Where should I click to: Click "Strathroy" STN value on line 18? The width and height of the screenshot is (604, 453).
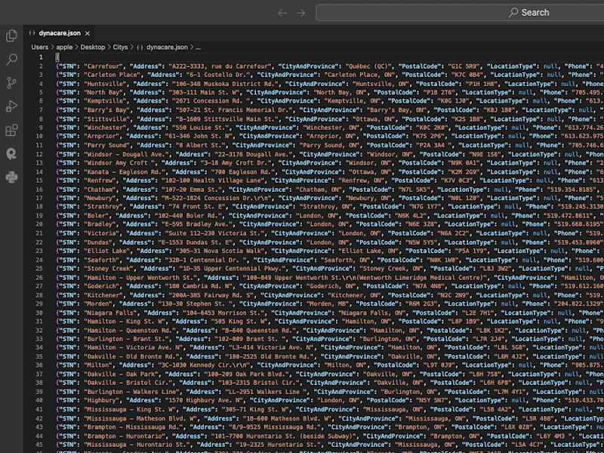(103, 207)
